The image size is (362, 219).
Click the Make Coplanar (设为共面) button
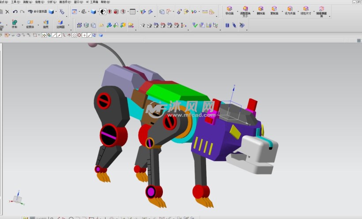click(290, 10)
